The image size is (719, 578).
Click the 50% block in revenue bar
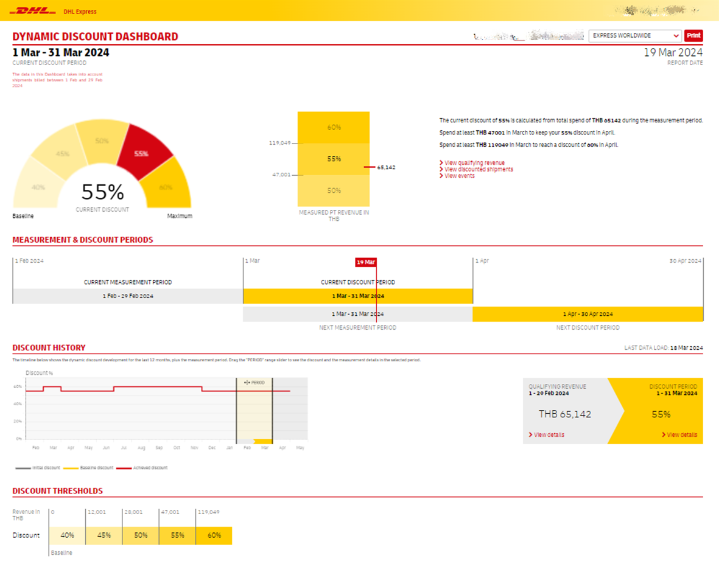click(x=334, y=190)
